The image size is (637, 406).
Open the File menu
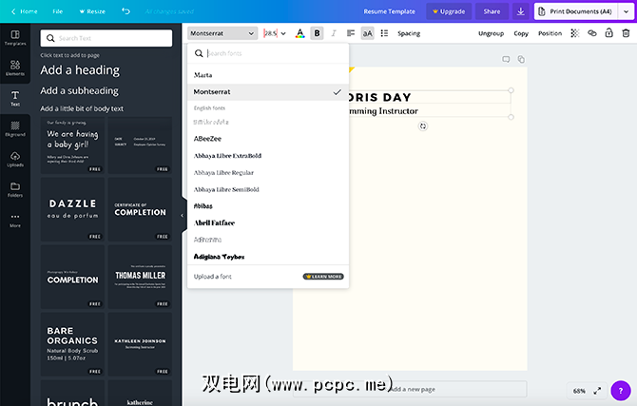[x=58, y=11]
